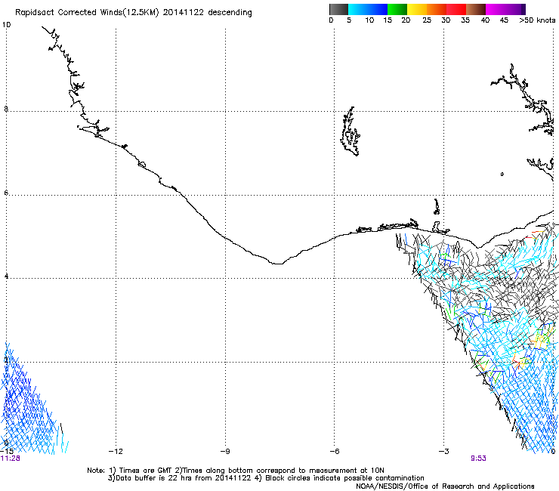Click the legend label "40"
The width and height of the screenshot is (559, 491).
point(485,20)
